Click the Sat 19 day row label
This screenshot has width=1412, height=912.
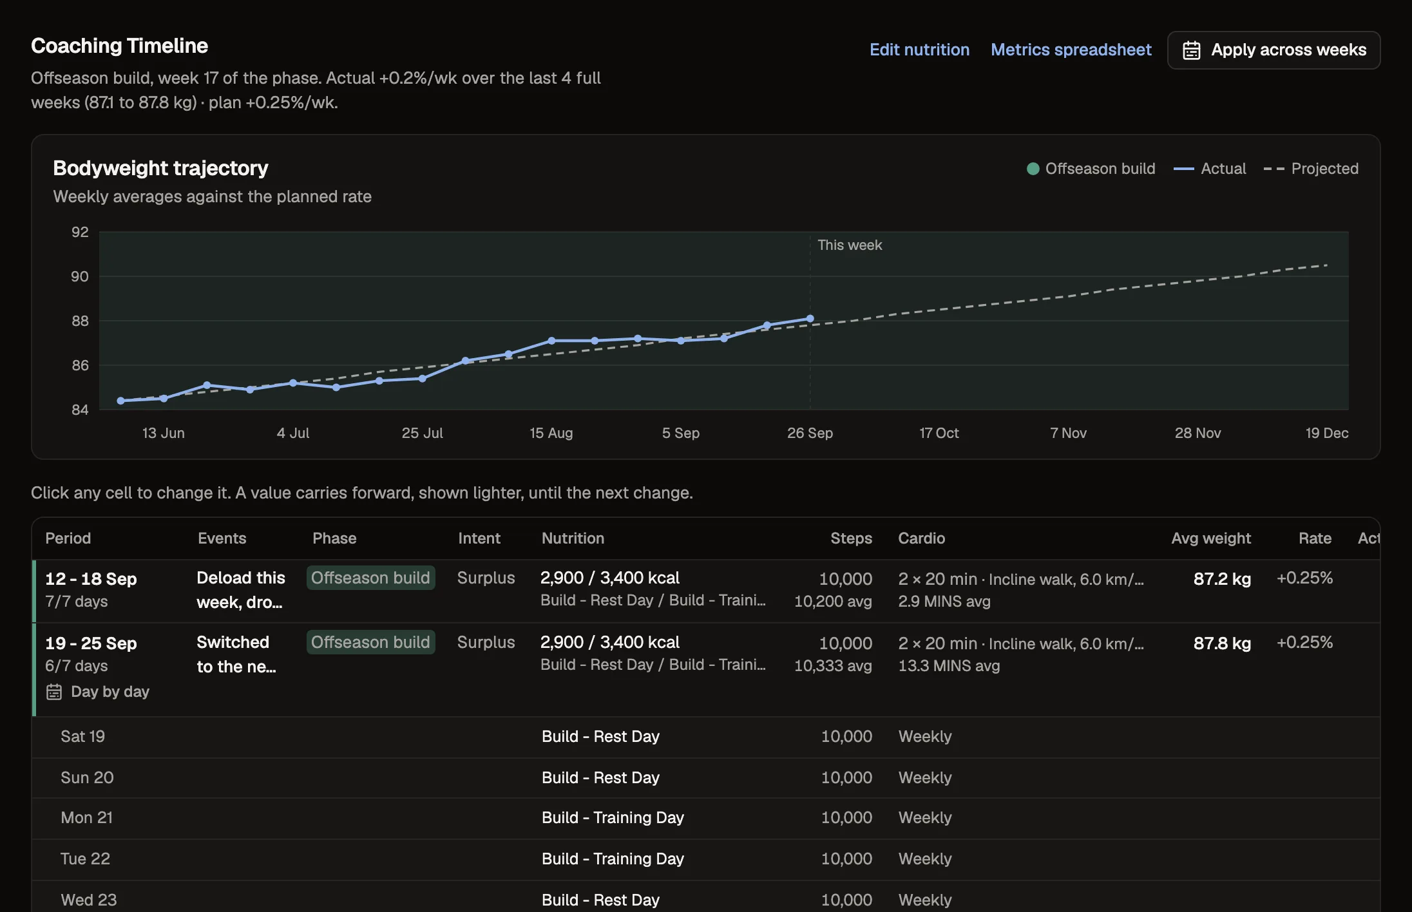click(82, 736)
